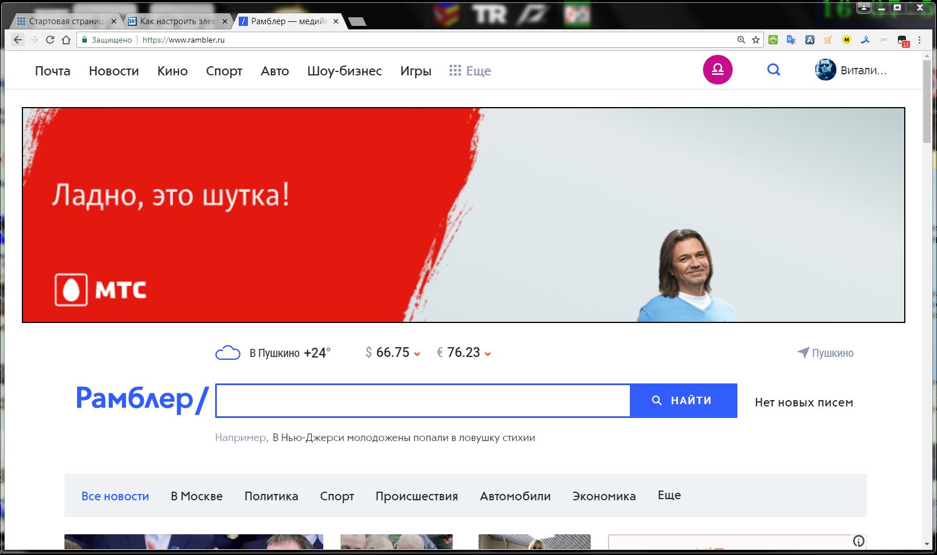Click the vertical scrollbar thumb
Viewport: 937px width, 555px height.
pyautogui.click(x=927, y=101)
